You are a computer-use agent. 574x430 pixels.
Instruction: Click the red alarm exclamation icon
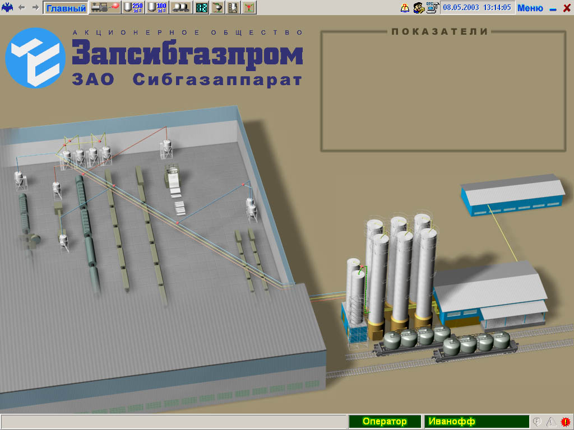566,422
